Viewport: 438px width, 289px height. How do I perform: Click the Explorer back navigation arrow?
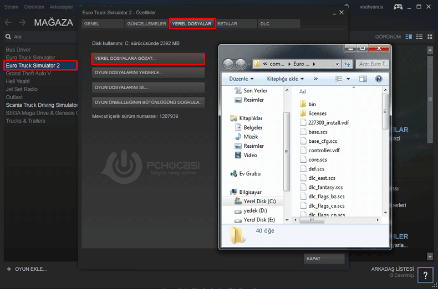[x=228, y=64]
